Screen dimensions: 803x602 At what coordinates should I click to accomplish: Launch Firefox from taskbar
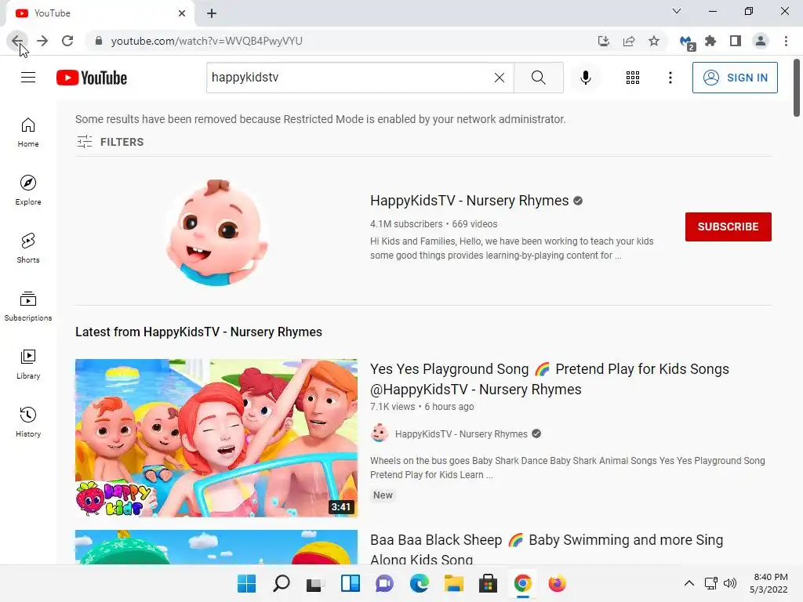(558, 583)
